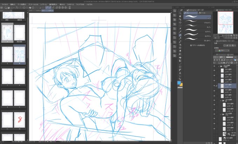Toggle visibility of the selected highlighted layer
The width and height of the screenshot is (238, 144).
(214, 86)
